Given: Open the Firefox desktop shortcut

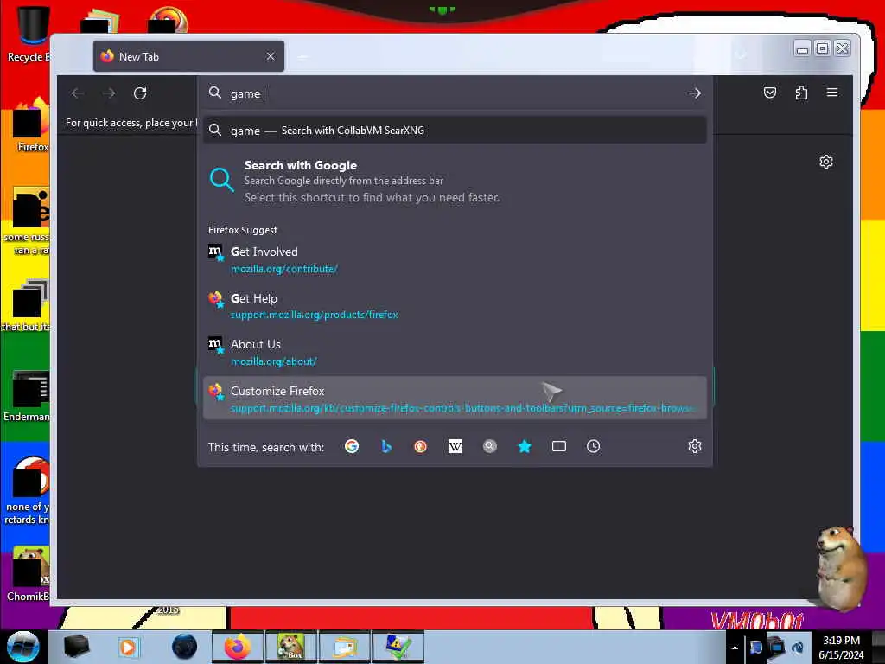Looking at the screenshot, I should pos(32,125).
